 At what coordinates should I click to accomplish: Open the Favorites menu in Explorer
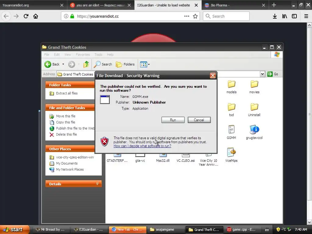[83, 55]
